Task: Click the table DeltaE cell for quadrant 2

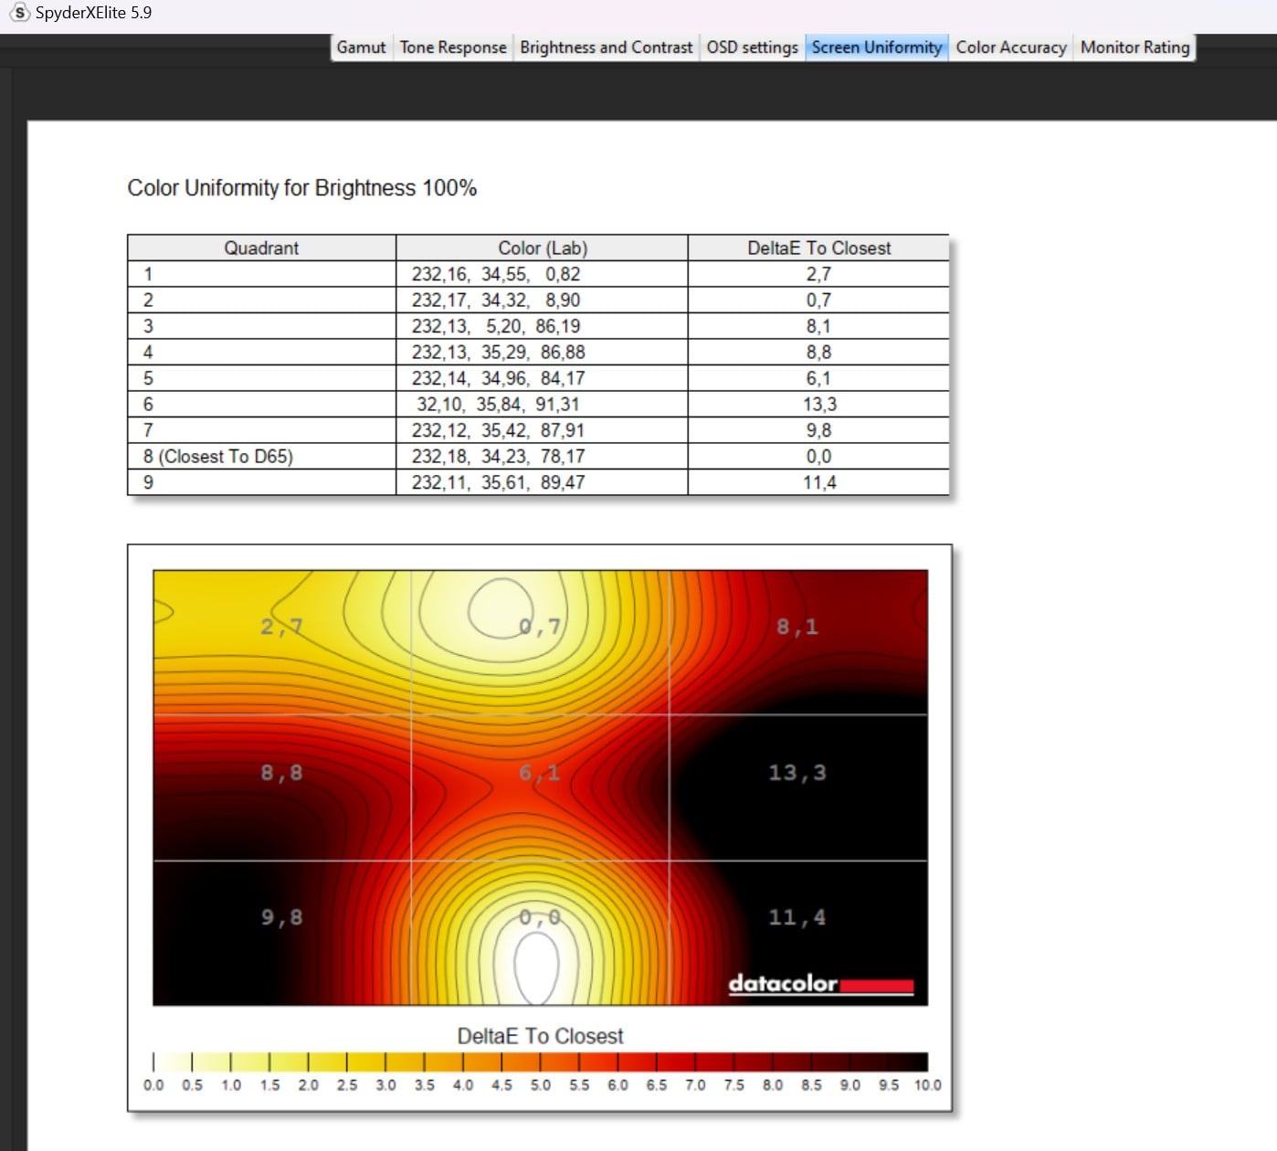Action: coord(819,300)
